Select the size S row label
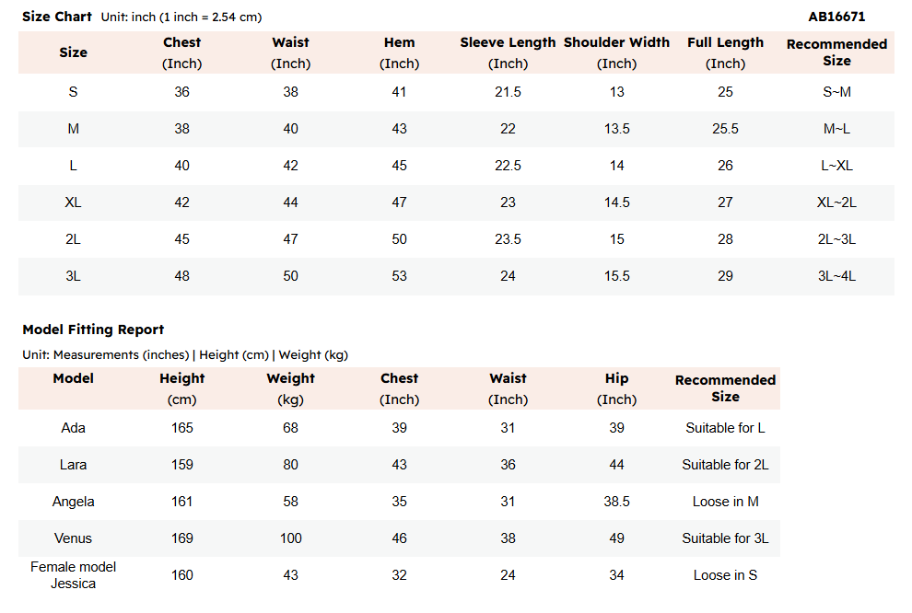912x613 pixels. [74, 92]
